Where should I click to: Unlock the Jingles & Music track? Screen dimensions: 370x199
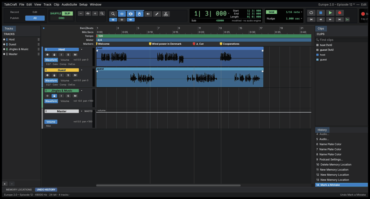pos(54,96)
